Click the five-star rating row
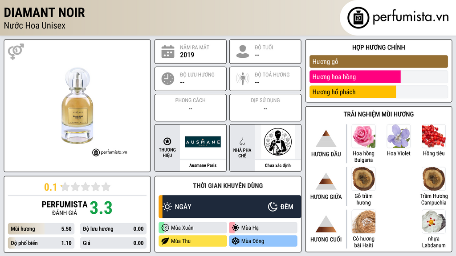The width and height of the screenshot is (456, 256). coord(85,187)
